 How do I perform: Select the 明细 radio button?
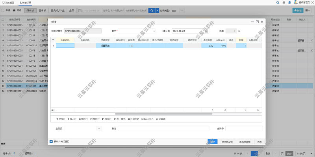(x=15, y=11)
